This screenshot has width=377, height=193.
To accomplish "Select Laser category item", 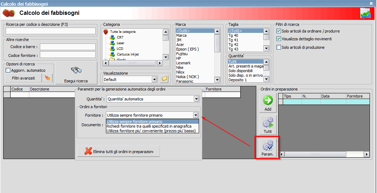I will 120,43.
